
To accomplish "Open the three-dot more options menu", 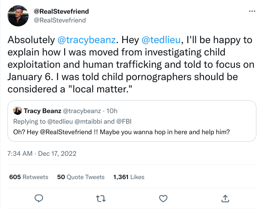I will 252,11.
